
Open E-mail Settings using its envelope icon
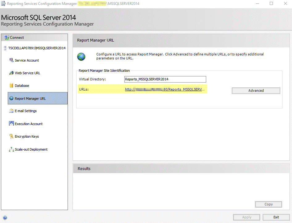click(x=11, y=111)
